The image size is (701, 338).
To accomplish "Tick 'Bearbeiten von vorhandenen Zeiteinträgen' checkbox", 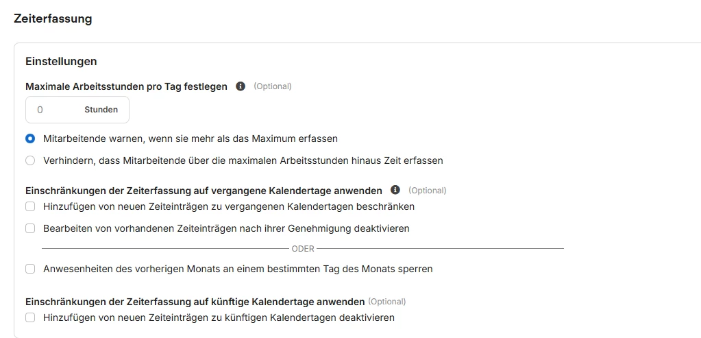I will click(x=30, y=228).
